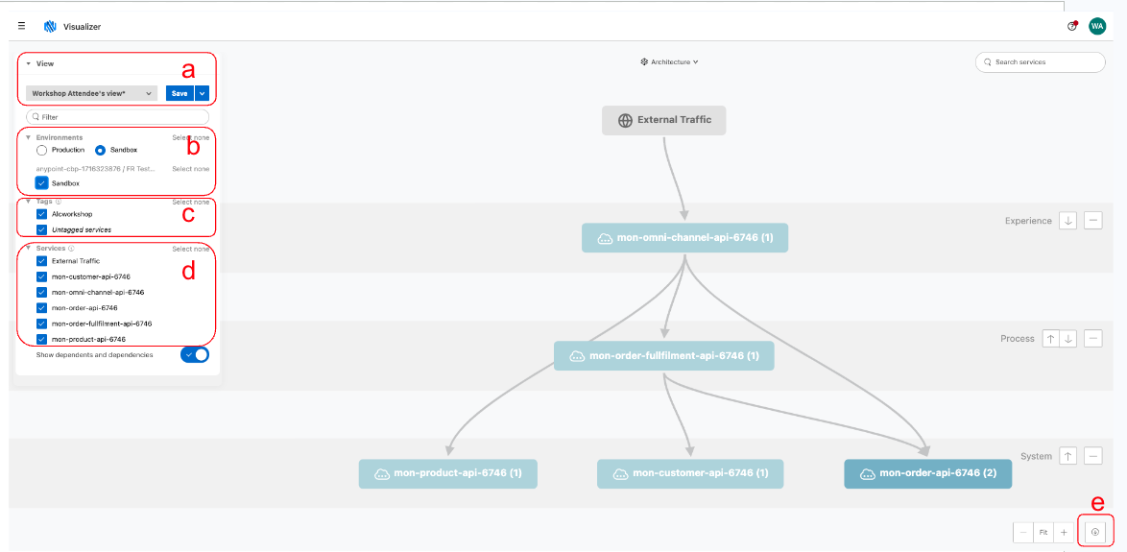Click the download diagram icon
The height and width of the screenshot is (552, 1127).
tap(1095, 532)
